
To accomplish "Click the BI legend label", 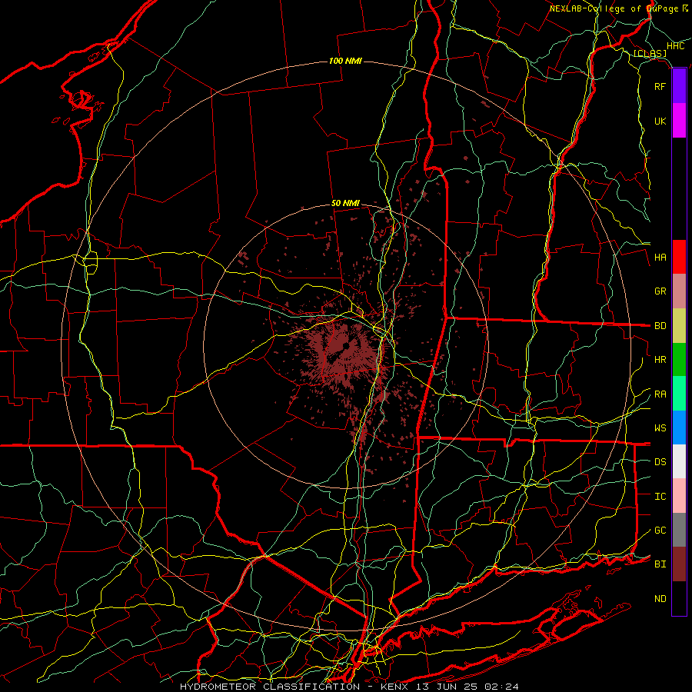I will click(x=660, y=564).
